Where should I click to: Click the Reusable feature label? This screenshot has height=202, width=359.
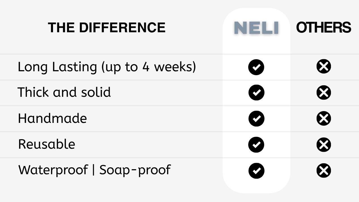coord(47,144)
